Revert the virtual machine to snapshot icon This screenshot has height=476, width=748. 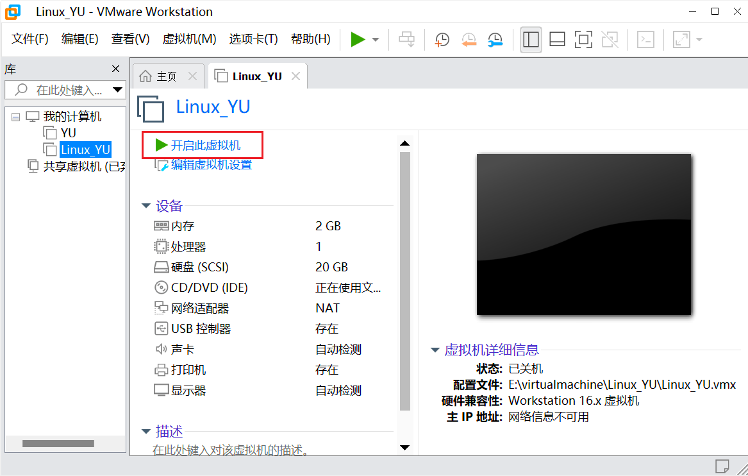(469, 40)
